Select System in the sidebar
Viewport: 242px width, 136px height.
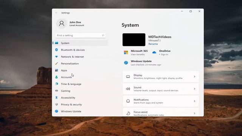tap(80, 43)
